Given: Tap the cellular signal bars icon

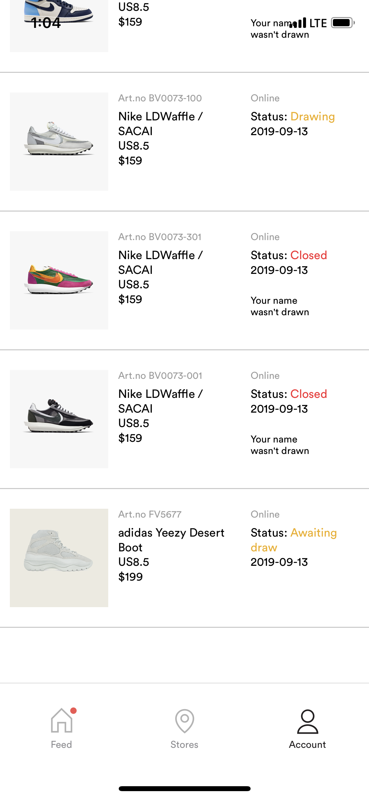Looking at the screenshot, I should [x=298, y=23].
